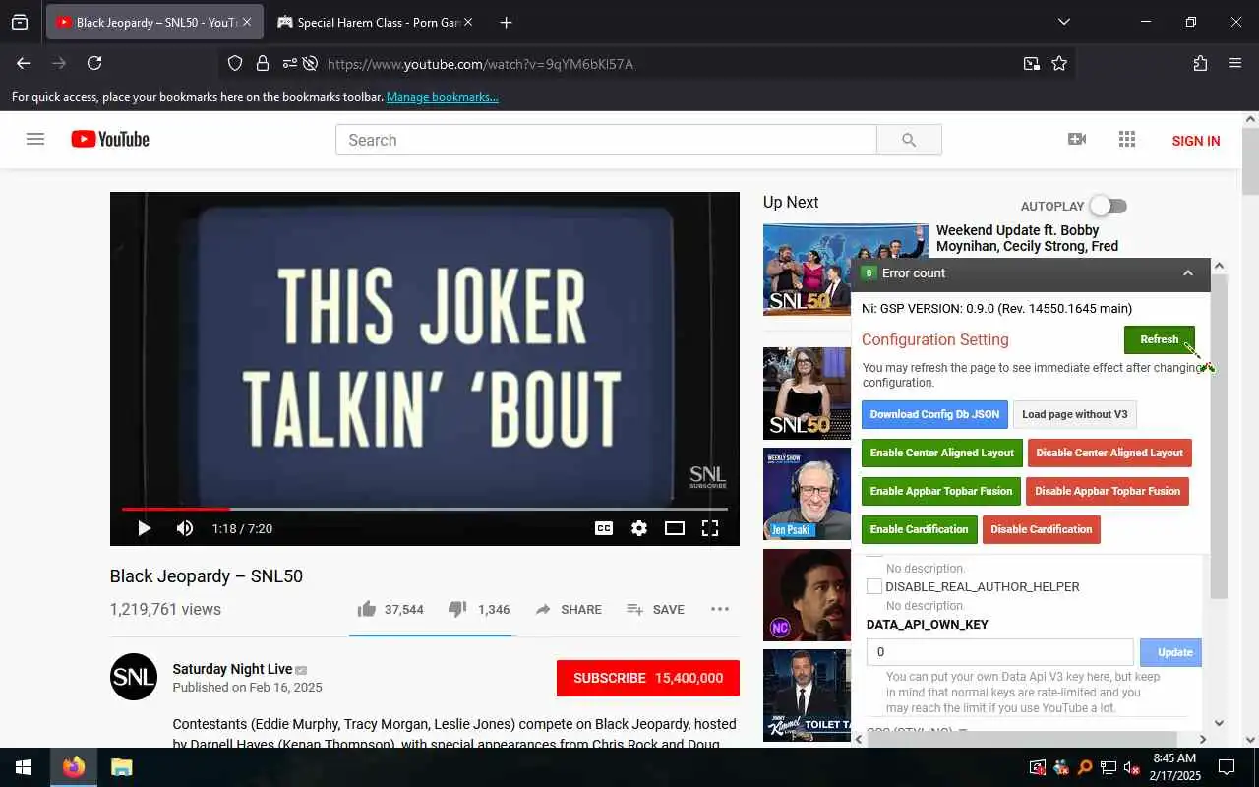Open Firefox View recent browsing icon
The height and width of the screenshot is (787, 1259).
[20, 22]
